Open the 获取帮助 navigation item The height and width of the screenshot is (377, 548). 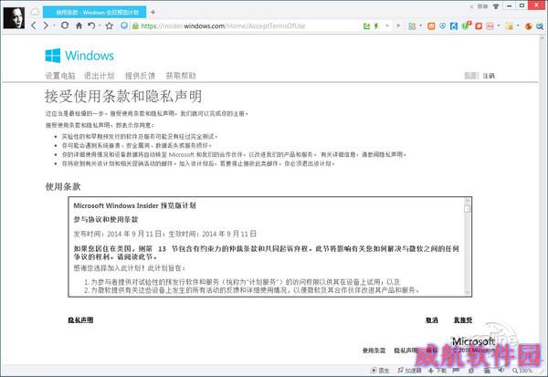(x=181, y=76)
